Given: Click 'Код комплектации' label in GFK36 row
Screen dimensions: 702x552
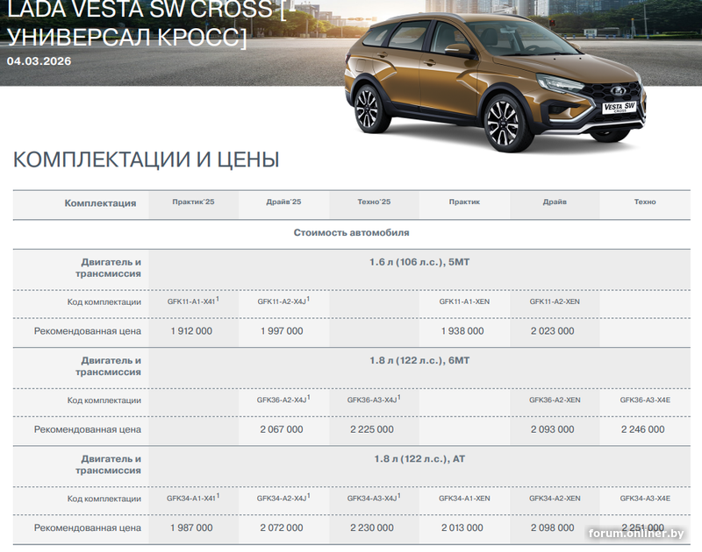Looking at the screenshot, I should click(104, 400).
